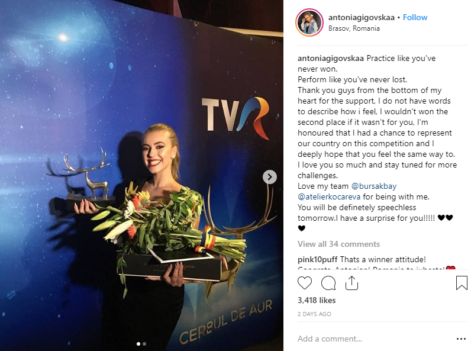471x351 pixels.
Task: Select the second carousel dot indicator
Action: 144,344
